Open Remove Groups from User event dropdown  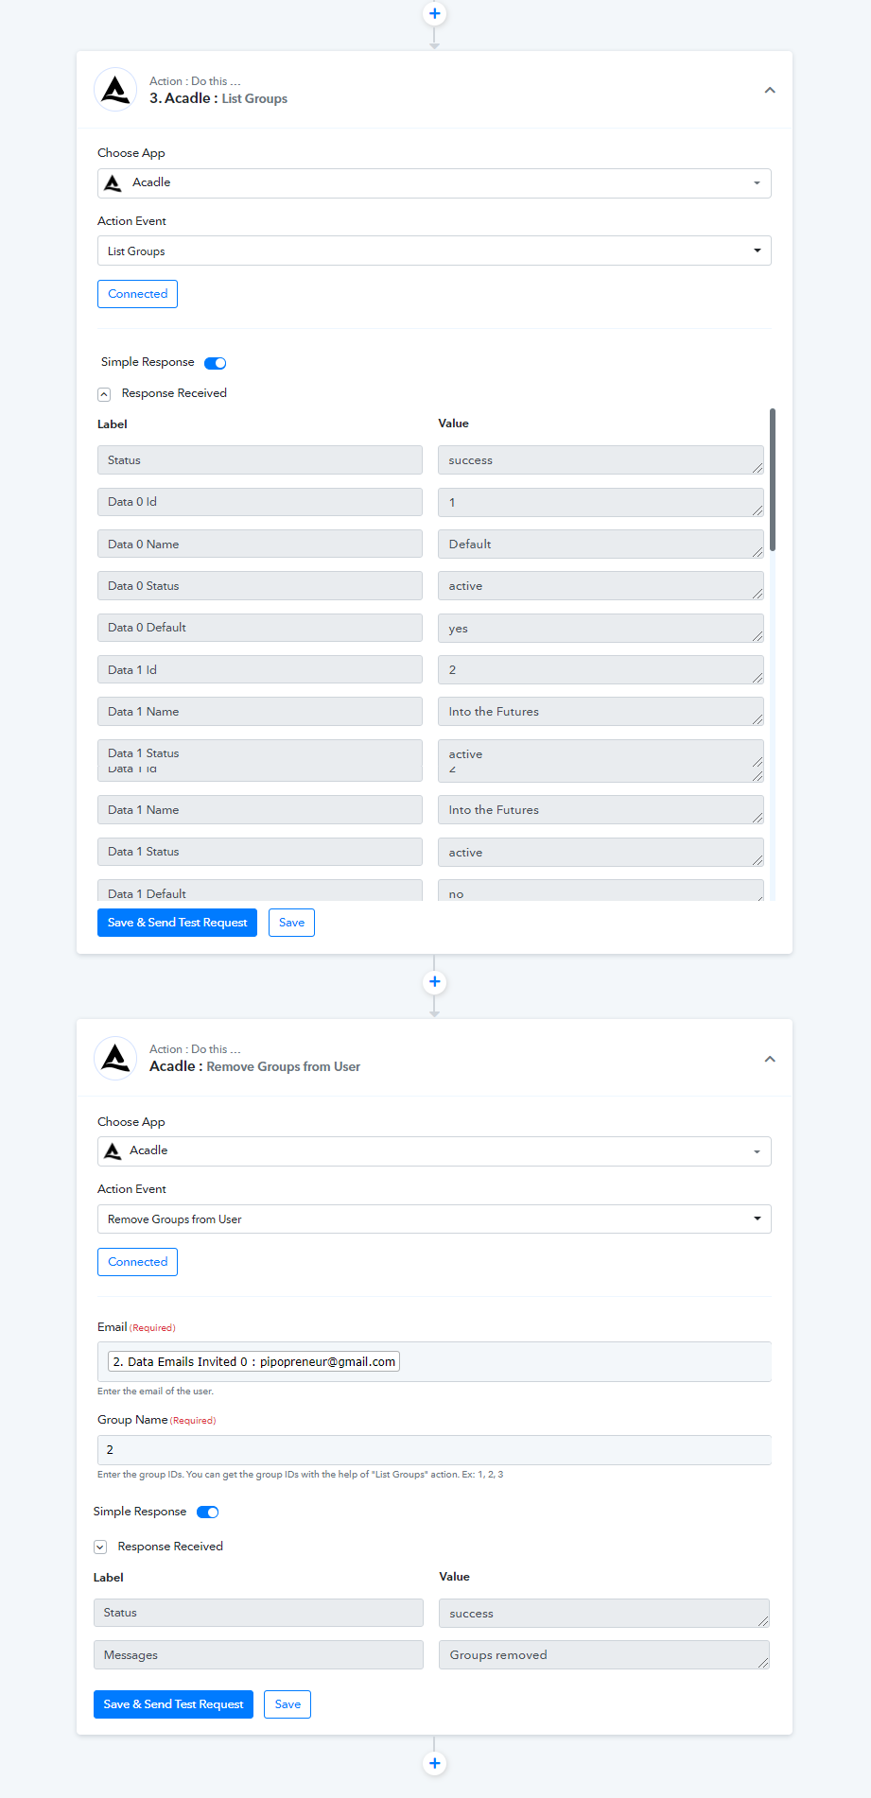[434, 1219]
